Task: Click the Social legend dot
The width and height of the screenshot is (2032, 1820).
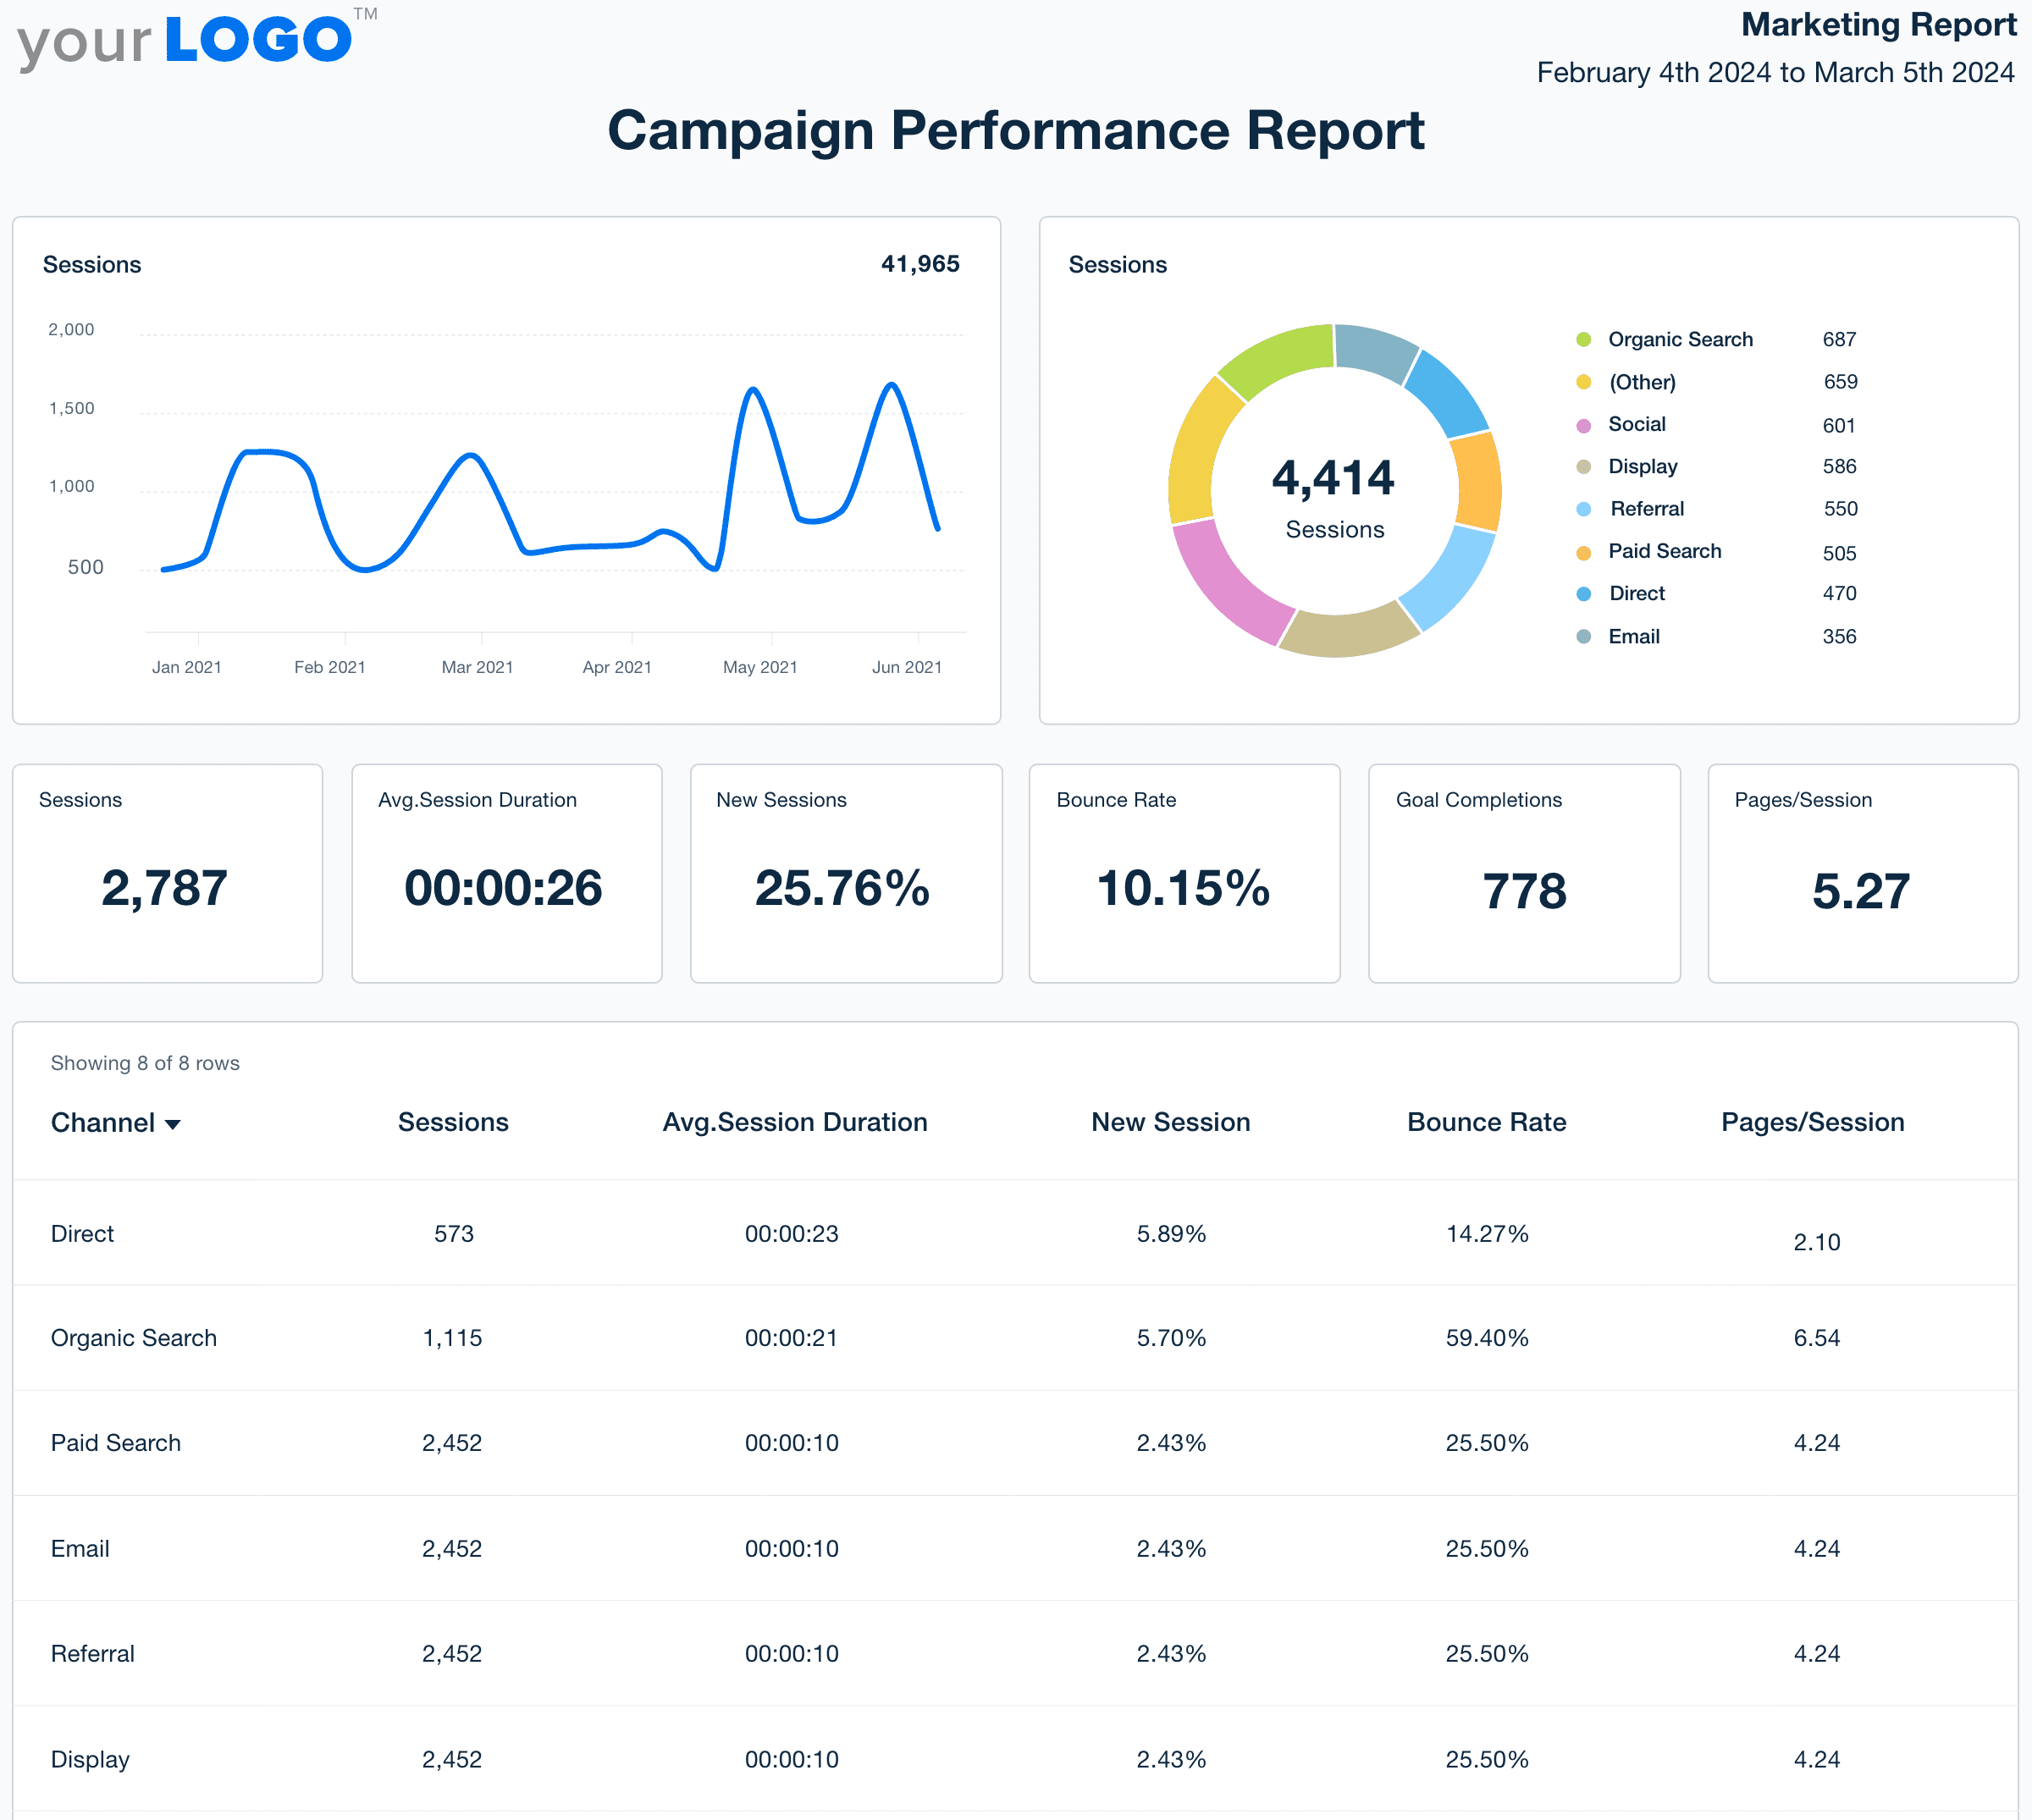Action: click(1586, 424)
